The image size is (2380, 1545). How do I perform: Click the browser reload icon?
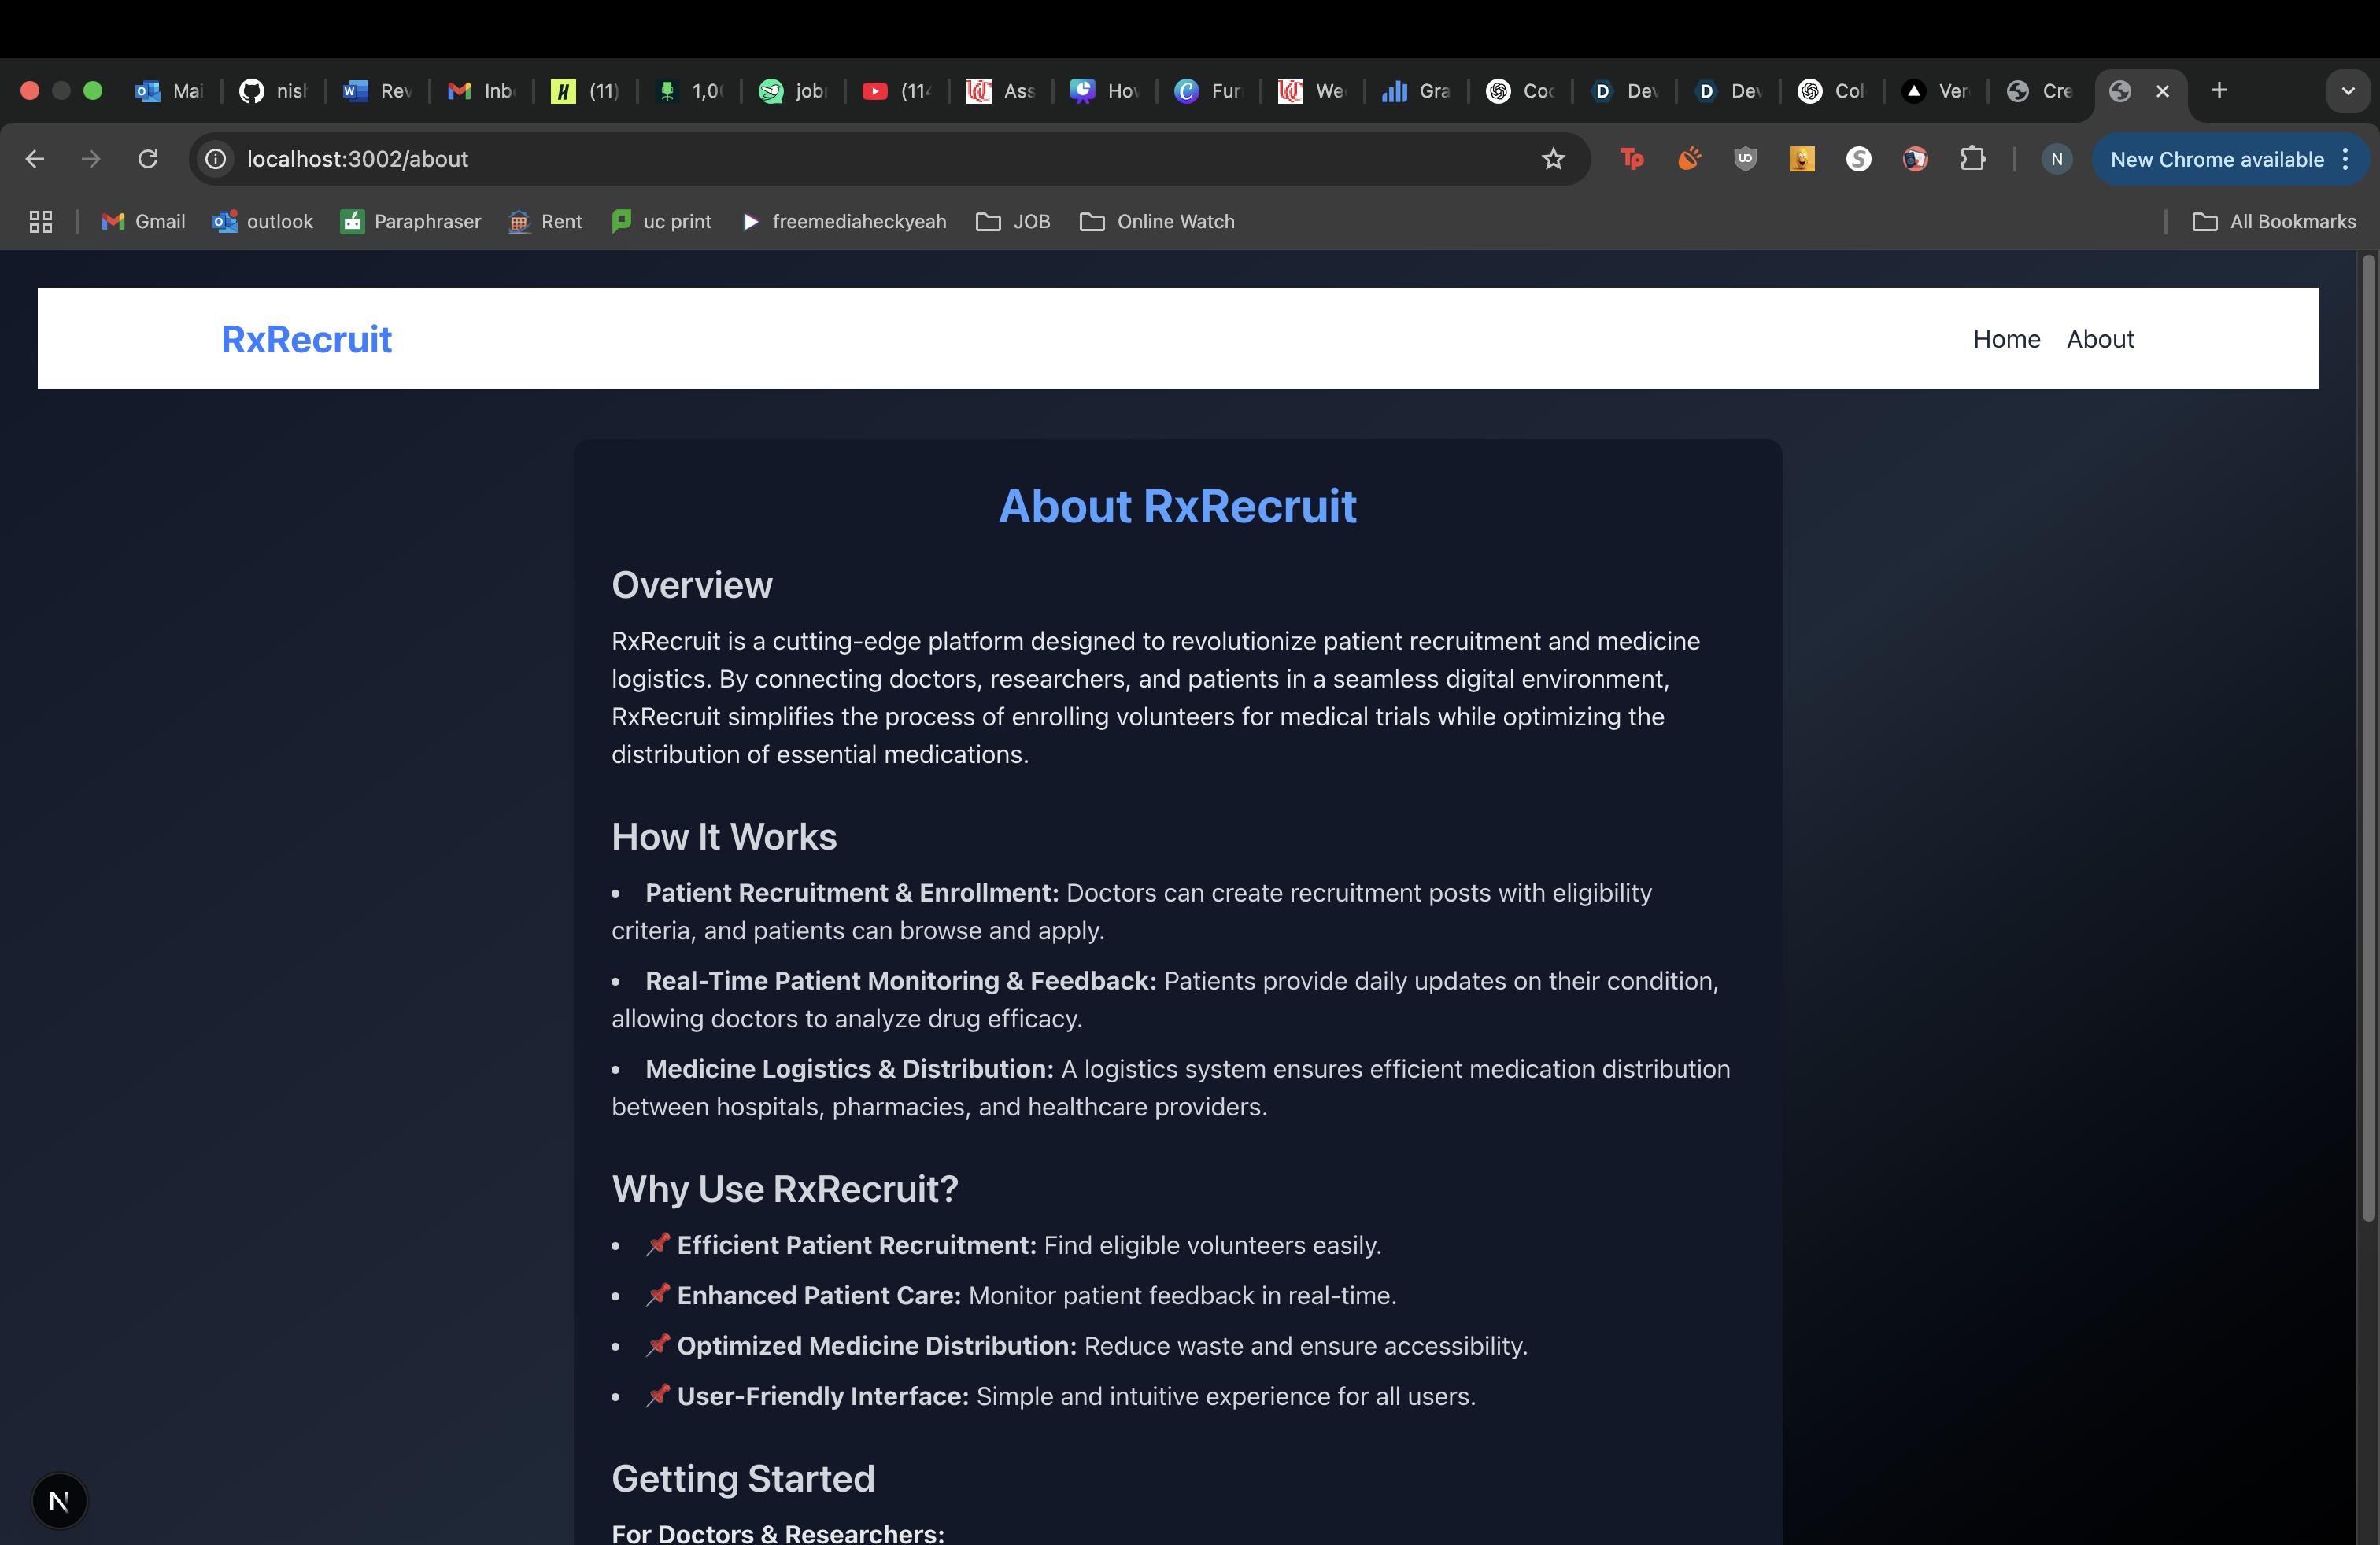pos(148,159)
